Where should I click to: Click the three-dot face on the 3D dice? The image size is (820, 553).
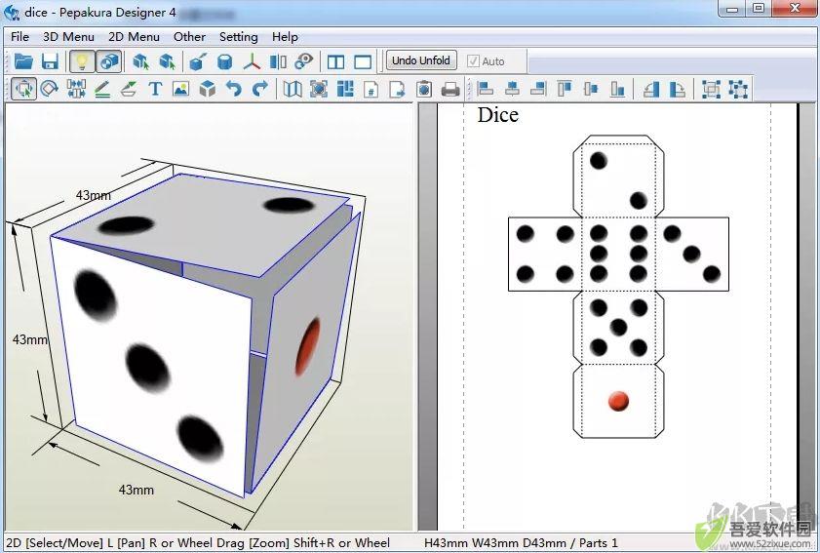pos(148,366)
